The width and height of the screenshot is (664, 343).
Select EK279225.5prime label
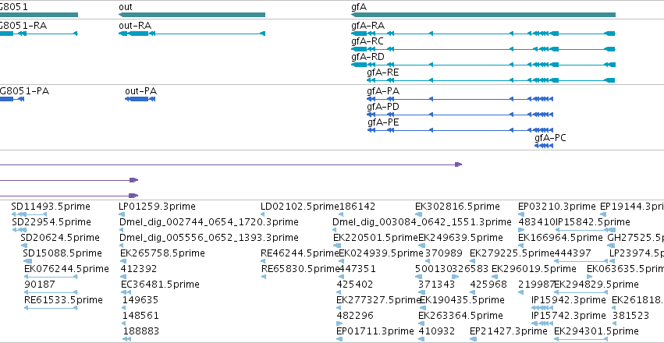click(x=512, y=253)
